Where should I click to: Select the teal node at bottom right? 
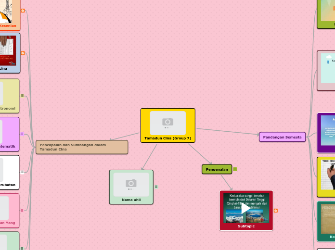327,221
